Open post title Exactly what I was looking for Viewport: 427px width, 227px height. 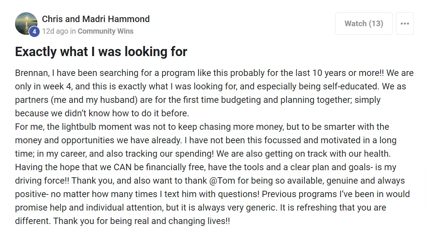click(101, 52)
